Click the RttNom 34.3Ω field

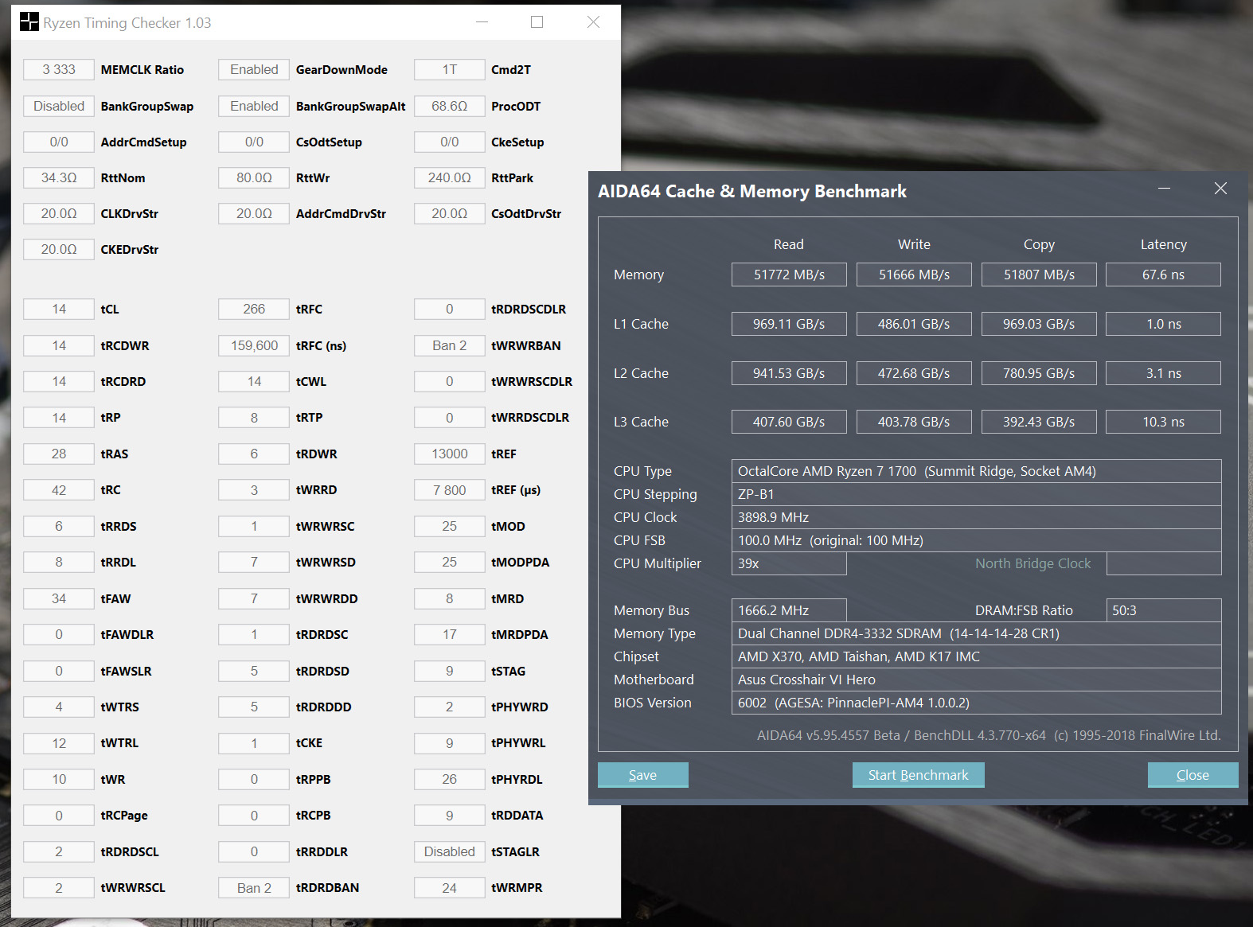tap(59, 177)
